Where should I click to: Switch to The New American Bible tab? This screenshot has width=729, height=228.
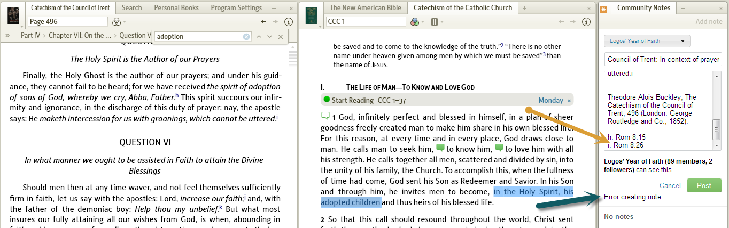(366, 7)
